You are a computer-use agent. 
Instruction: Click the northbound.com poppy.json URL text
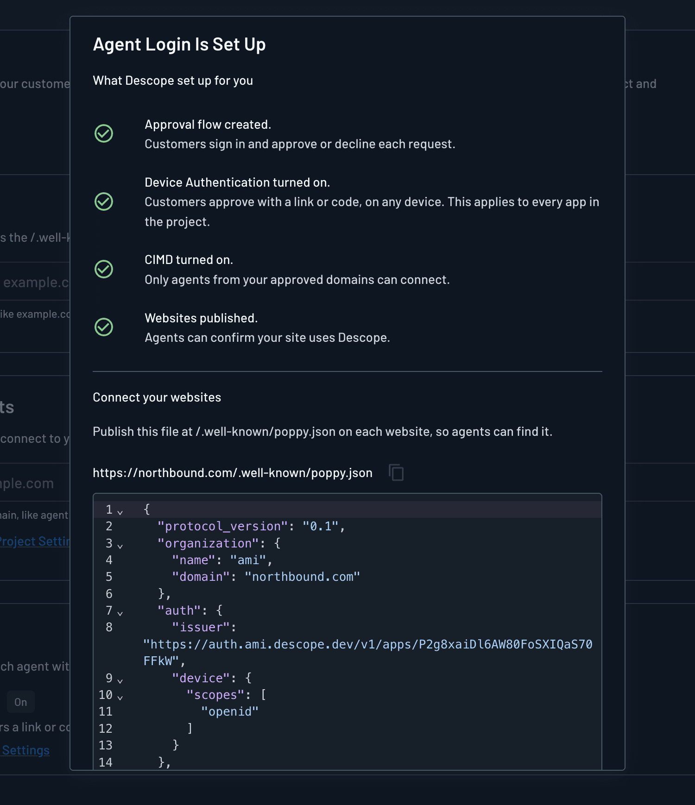(233, 473)
